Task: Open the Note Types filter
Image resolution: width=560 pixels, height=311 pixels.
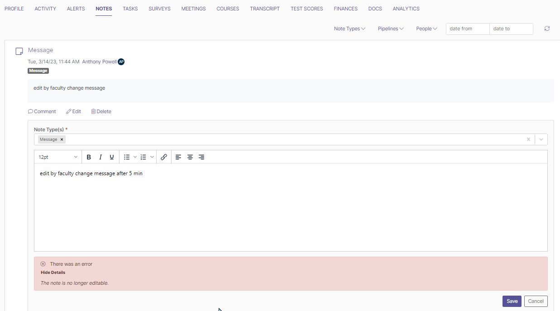Action: (x=349, y=29)
